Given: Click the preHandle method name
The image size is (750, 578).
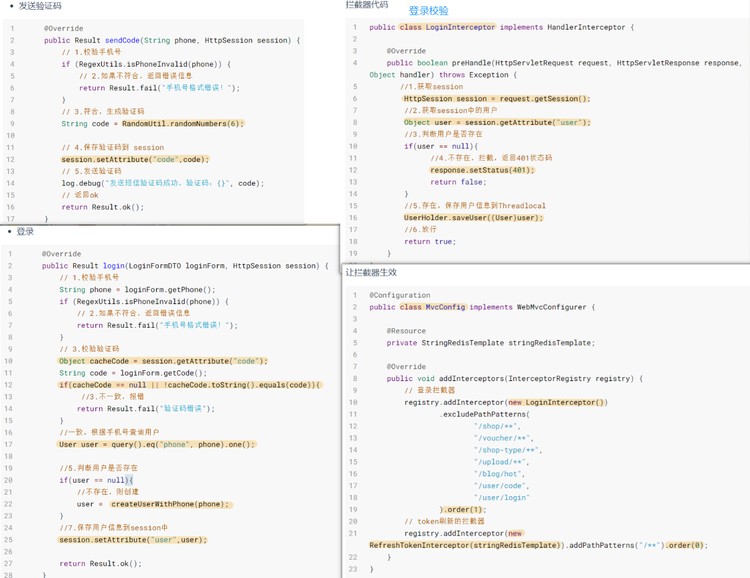Looking at the screenshot, I should click(x=471, y=63).
